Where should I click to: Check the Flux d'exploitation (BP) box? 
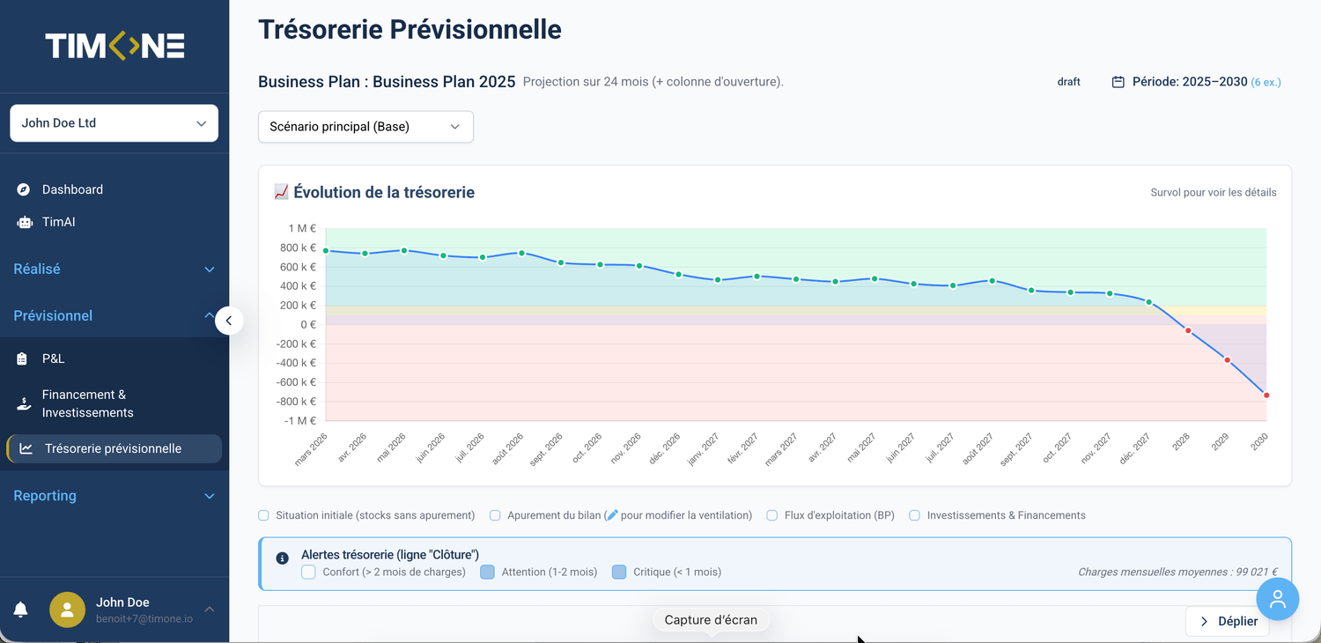coord(772,515)
